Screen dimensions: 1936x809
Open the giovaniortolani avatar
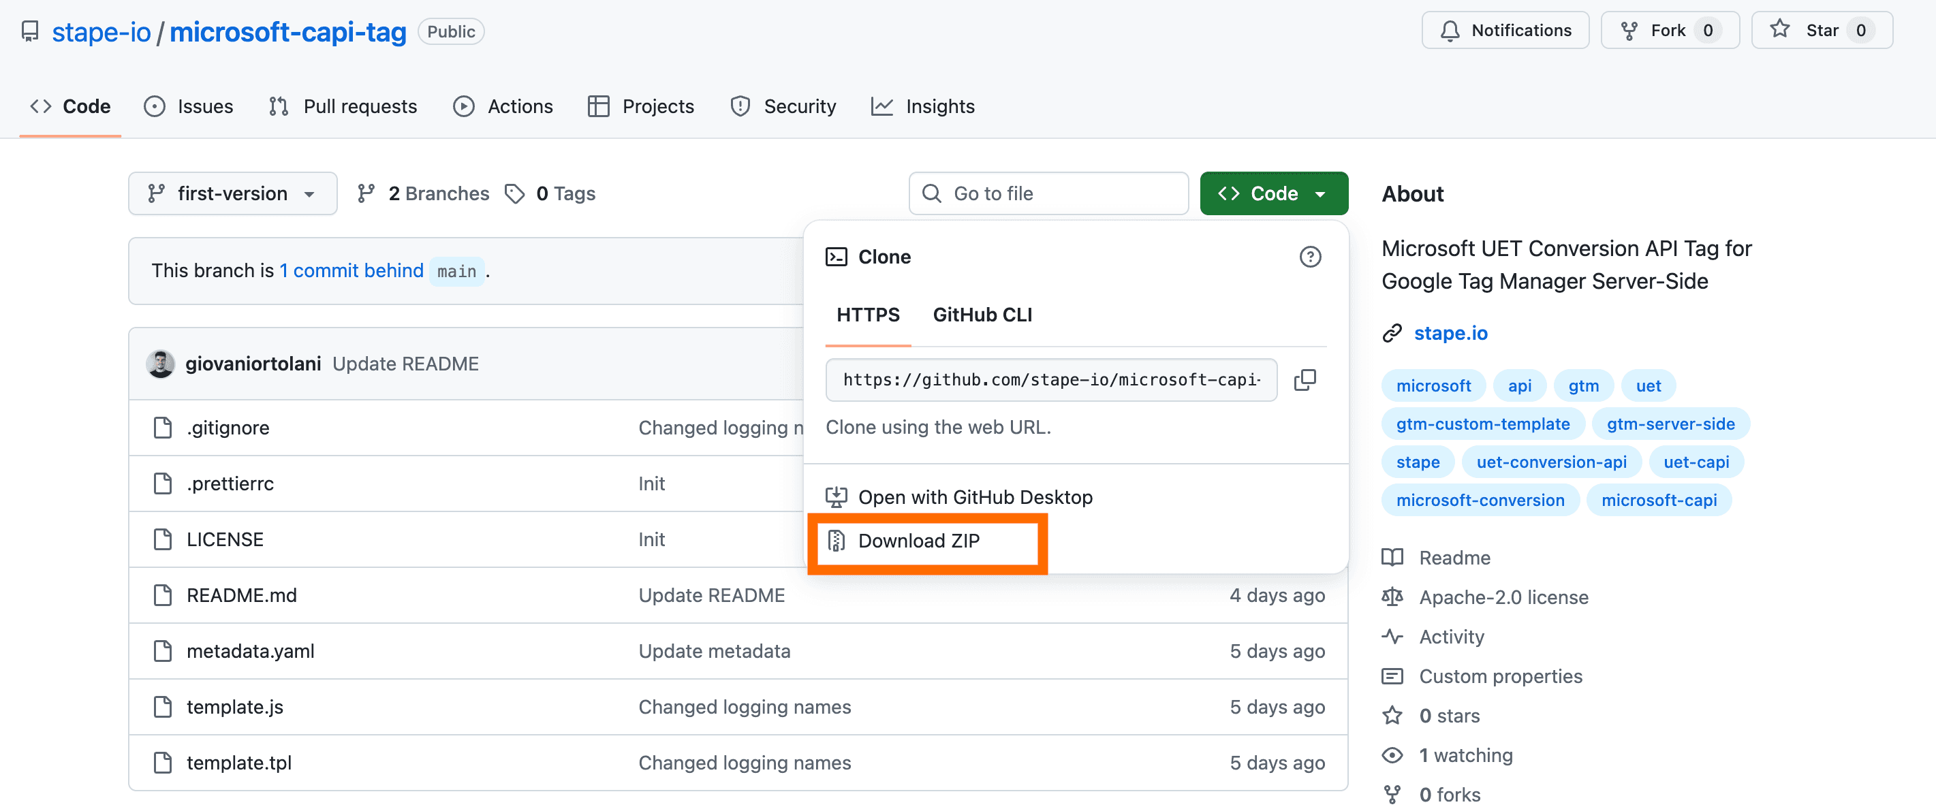click(x=160, y=364)
